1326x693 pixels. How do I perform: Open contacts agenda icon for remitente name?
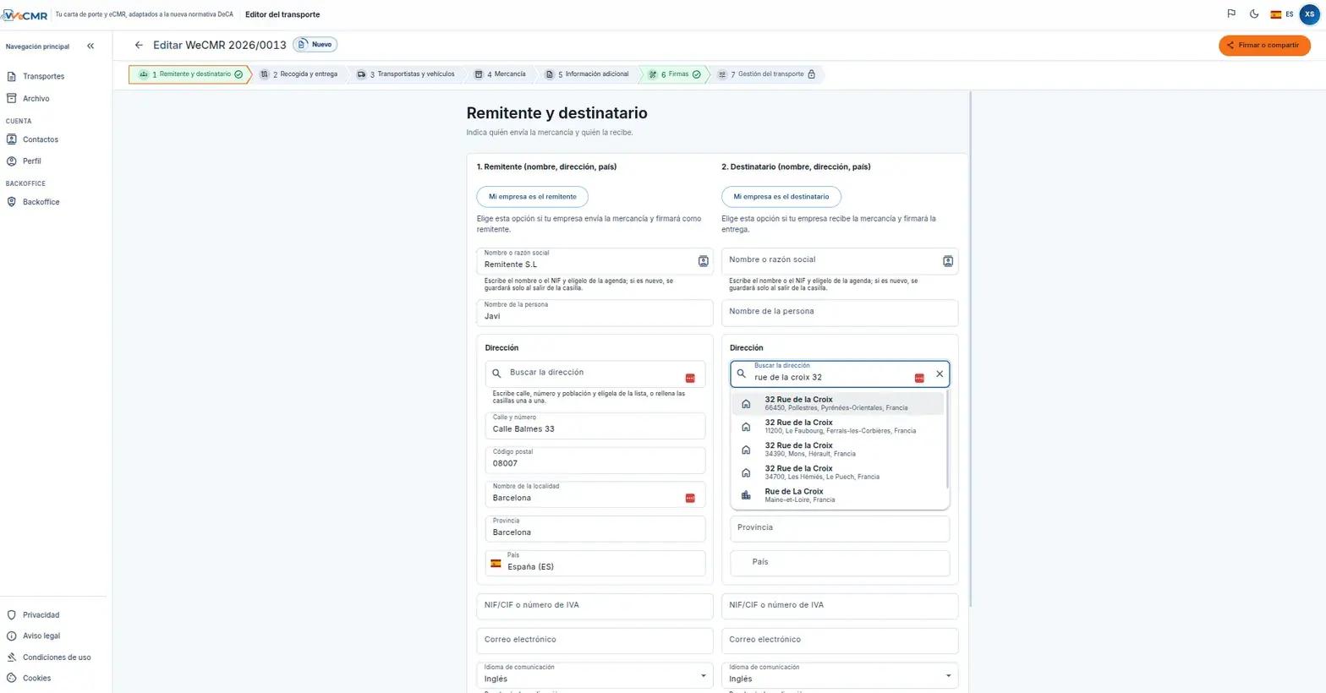tap(703, 261)
